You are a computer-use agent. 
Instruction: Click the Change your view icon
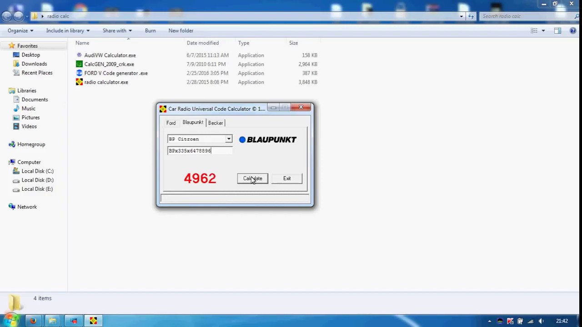[x=534, y=30]
